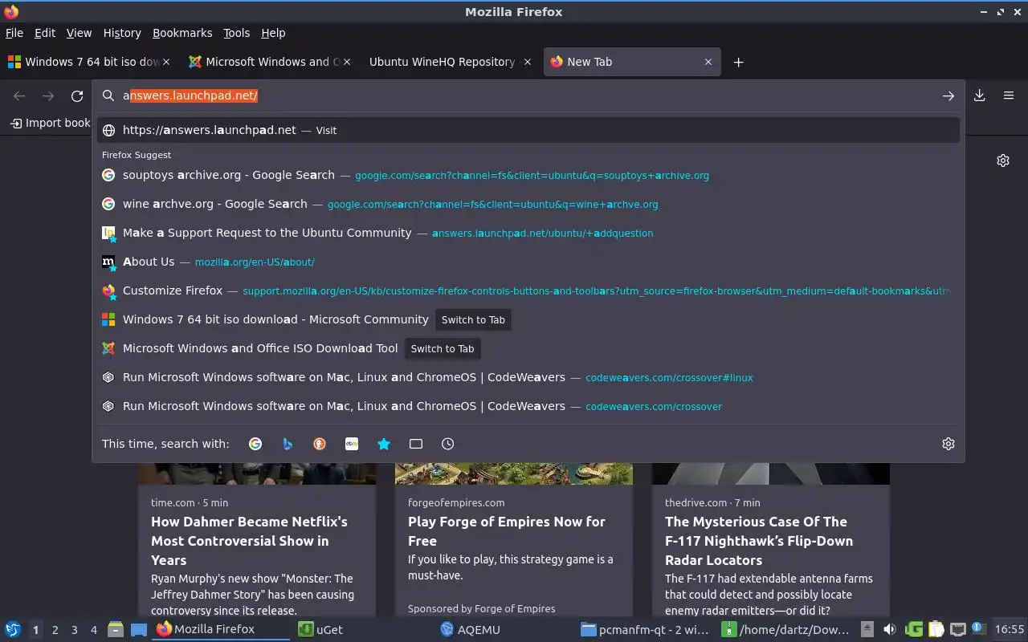Search this time with eBay
Screen dimensions: 1028x642
(352, 444)
